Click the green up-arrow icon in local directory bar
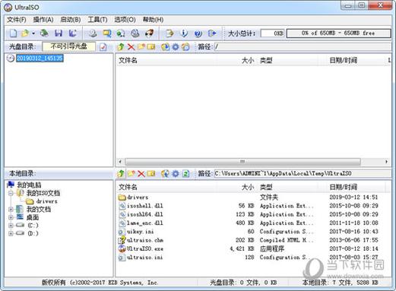Screen dimensions: 396x291 (121, 173)
